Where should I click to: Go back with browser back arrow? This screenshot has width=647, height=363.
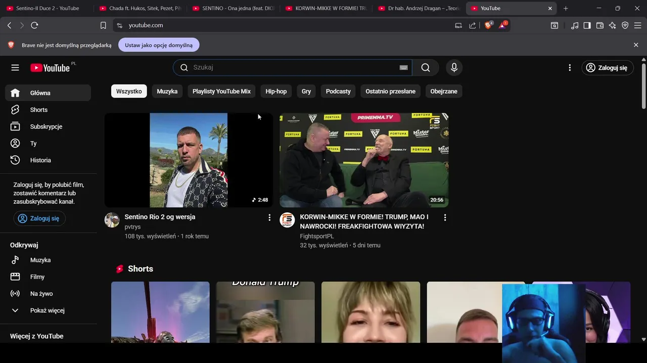(x=10, y=25)
